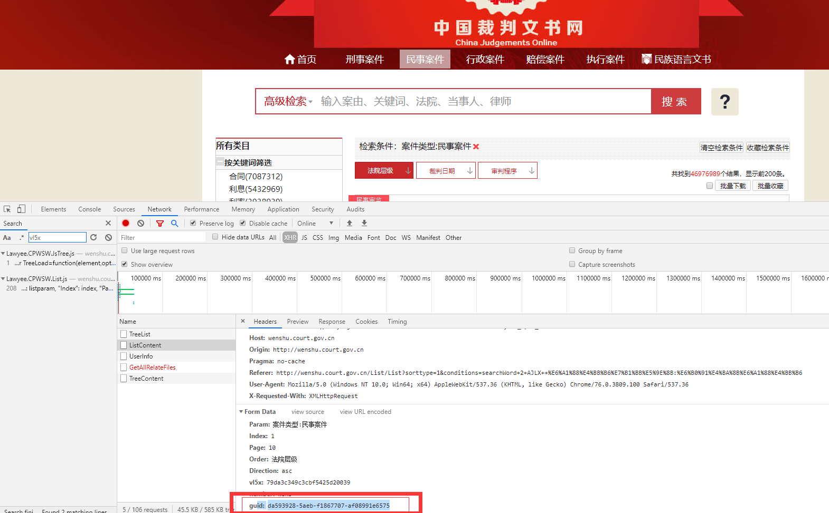Click the network Filter input box

click(x=163, y=237)
